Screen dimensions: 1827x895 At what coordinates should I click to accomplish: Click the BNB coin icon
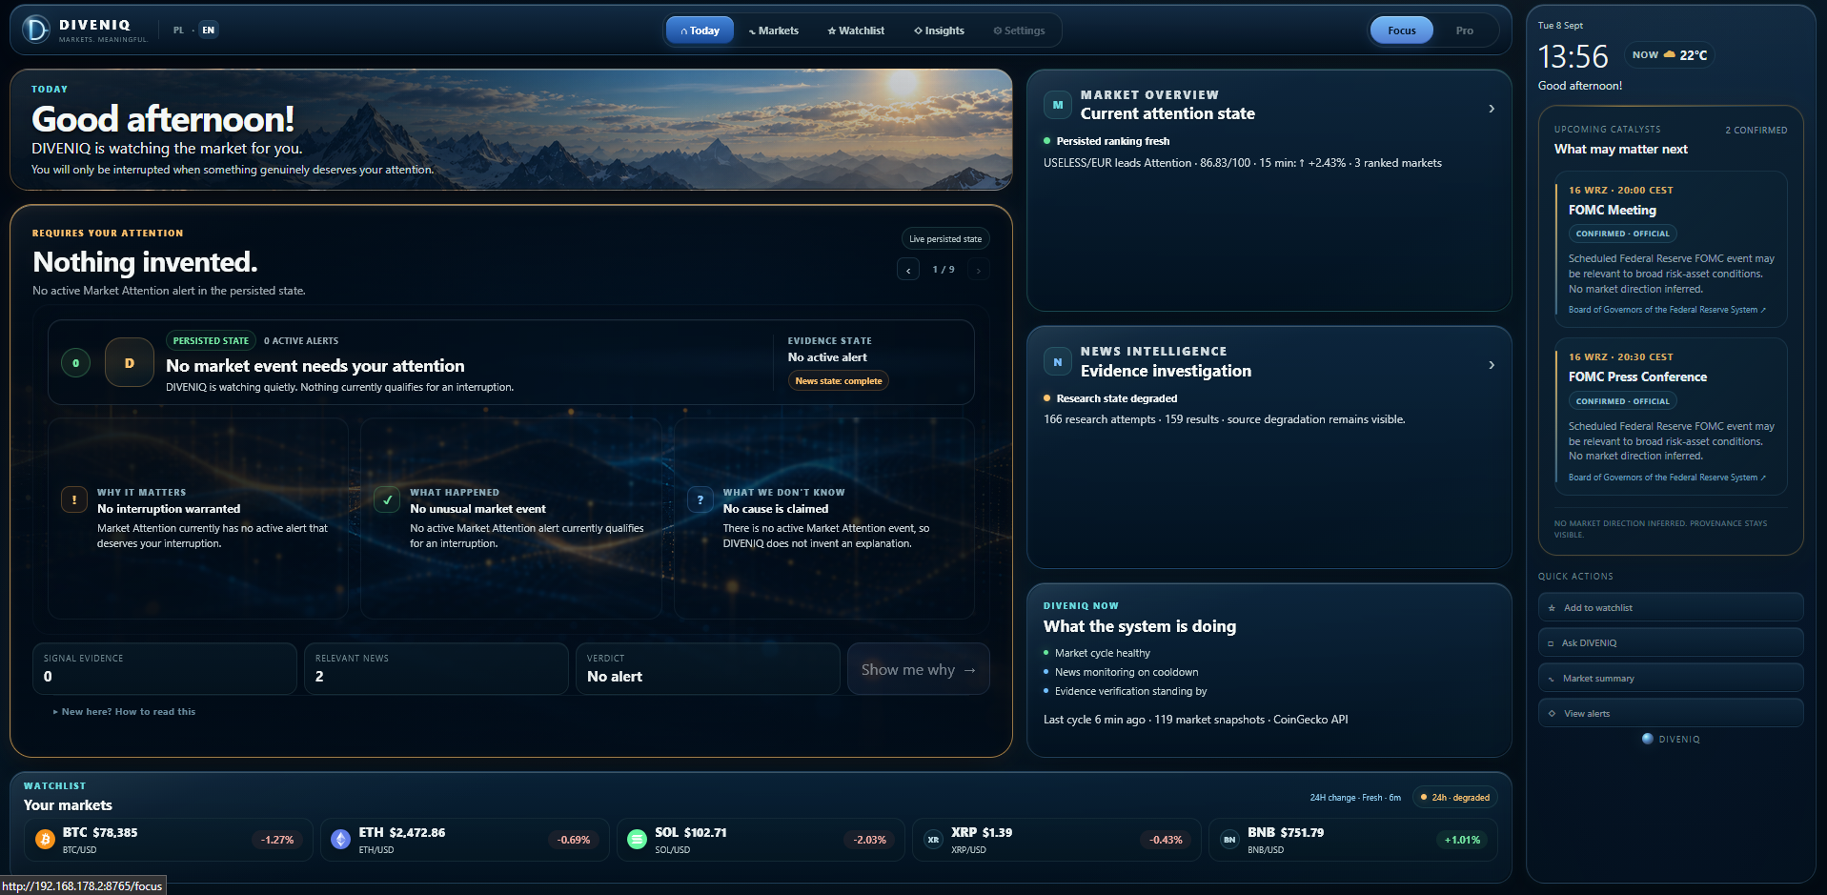click(x=1229, y=839)
